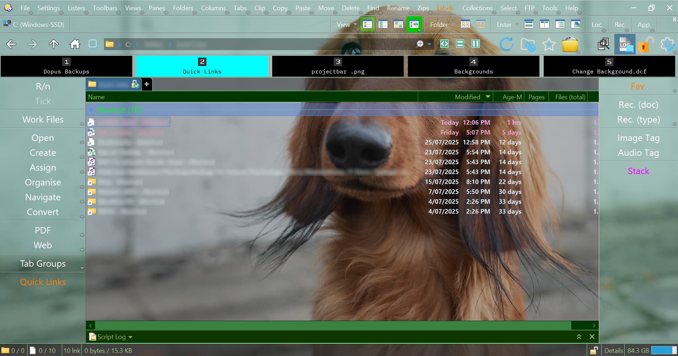This screenshot has width=678, height=356.
Task: Click the magnifier plus icon in path bar
Action: [x=420, y=44]
